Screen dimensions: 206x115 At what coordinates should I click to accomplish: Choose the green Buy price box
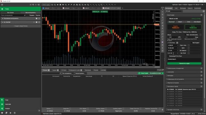(193, 27)
